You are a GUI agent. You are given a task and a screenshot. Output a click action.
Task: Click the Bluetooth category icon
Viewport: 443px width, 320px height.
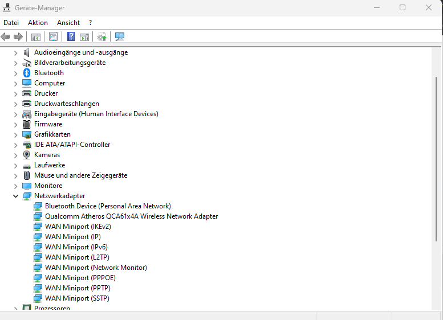[27, 73]
